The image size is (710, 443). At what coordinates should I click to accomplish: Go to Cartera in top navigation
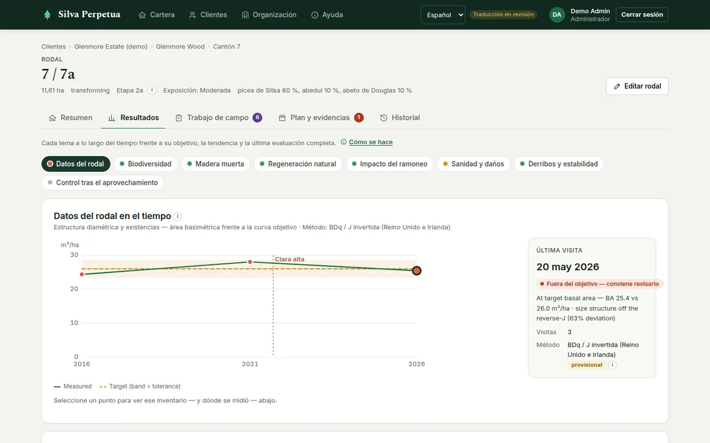click(x=156, y=15)
